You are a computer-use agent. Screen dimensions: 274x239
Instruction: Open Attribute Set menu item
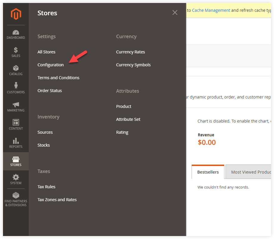click(x=128, y=119)
